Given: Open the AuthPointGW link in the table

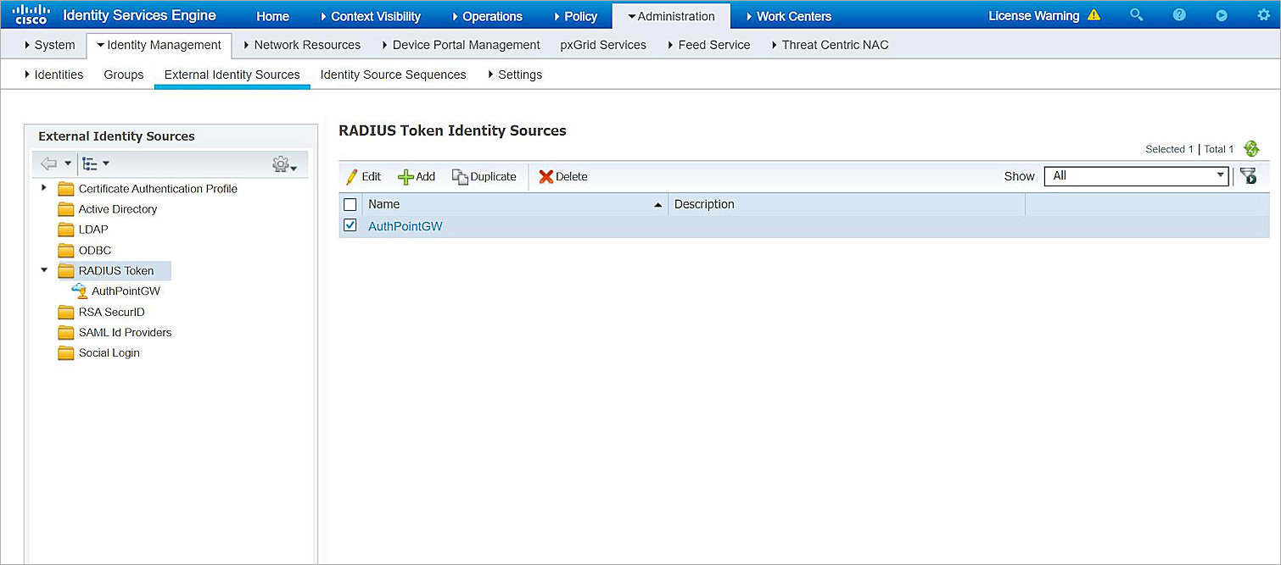Looking at the screenshot, I should (405, 226).
